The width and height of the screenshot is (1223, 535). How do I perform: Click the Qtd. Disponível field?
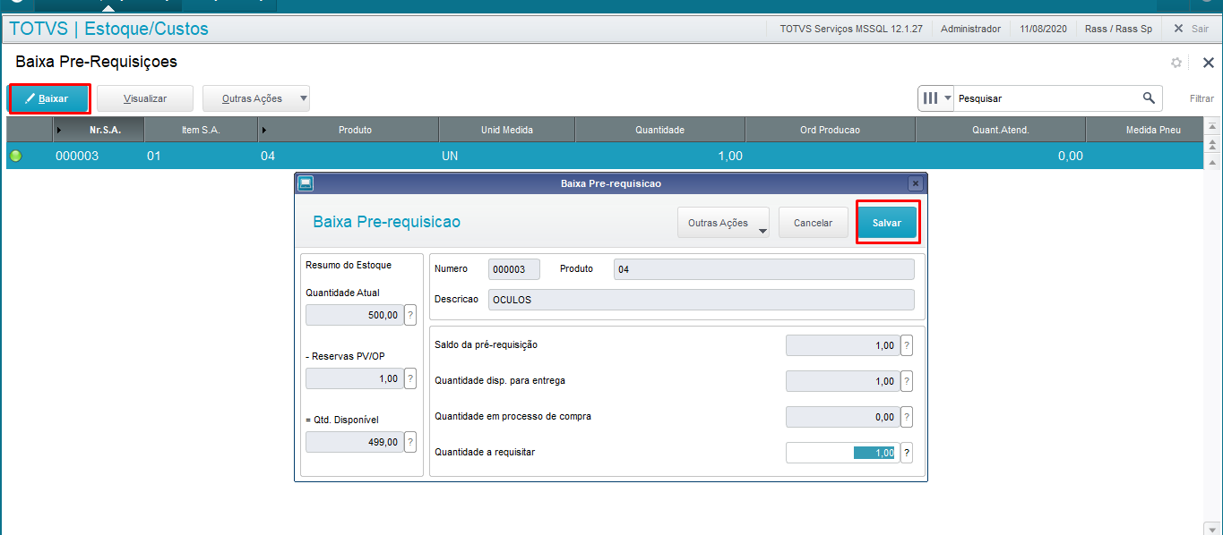pos(355,442)
